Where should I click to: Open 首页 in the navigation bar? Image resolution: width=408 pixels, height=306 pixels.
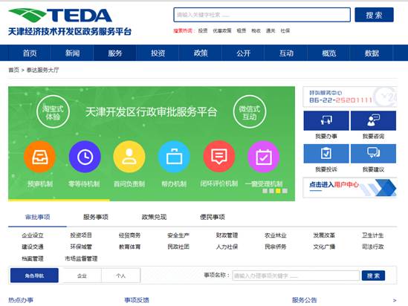[x=30, y=53]
